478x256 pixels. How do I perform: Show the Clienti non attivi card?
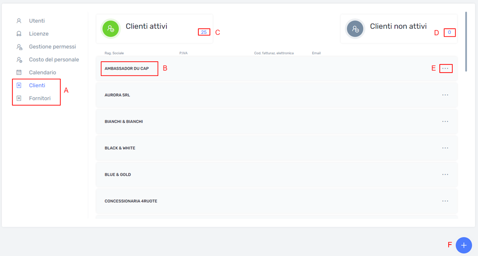[x=399, y=29]
